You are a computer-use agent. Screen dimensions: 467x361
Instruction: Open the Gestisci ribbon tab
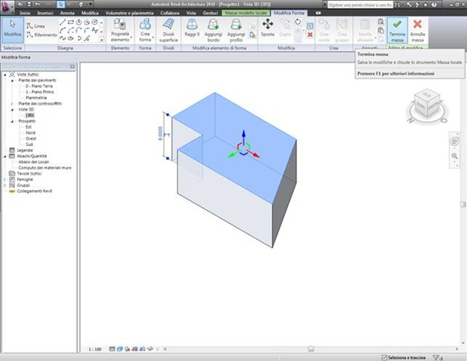(211, 13)
